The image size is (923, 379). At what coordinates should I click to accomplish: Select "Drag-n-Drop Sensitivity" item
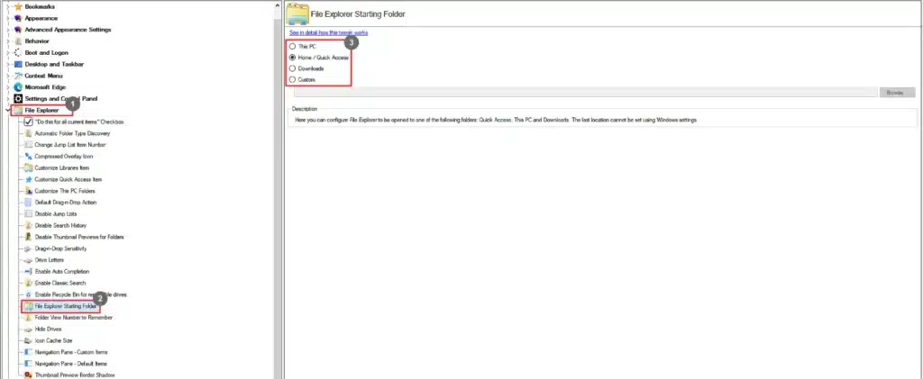pyautogui.click(x=60, y=248)
